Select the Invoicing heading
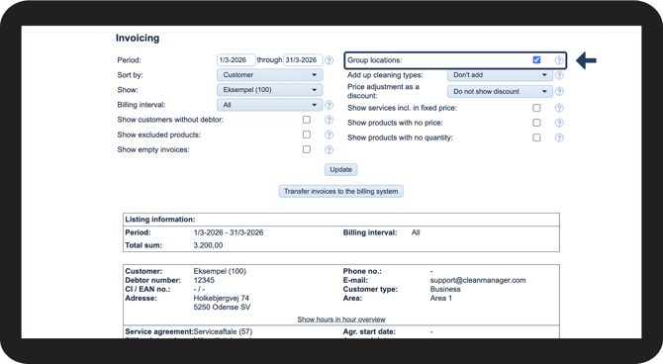The image size is (663, 364). [x=138, y=38]
